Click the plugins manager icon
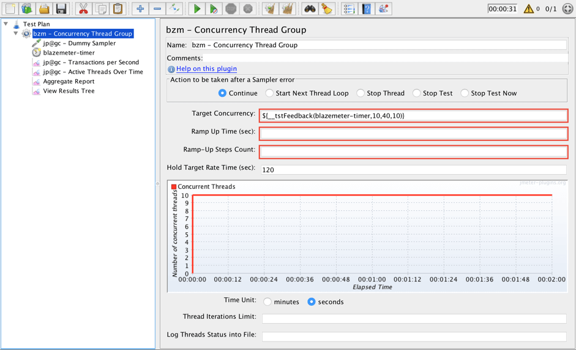576x350 pixels. click(383, 9)
